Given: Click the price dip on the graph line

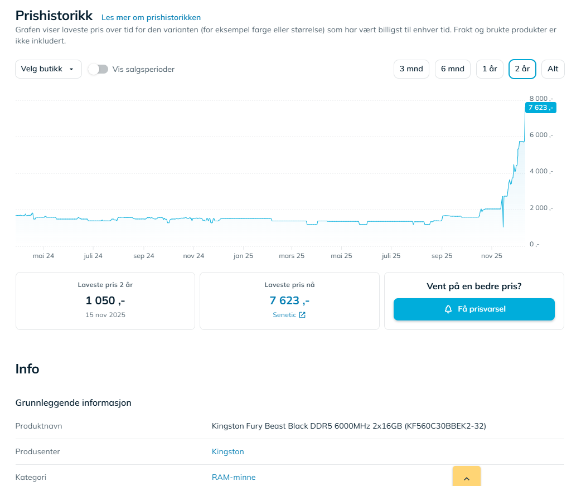Looking at the screenshot, I should [x=503, y=225].
